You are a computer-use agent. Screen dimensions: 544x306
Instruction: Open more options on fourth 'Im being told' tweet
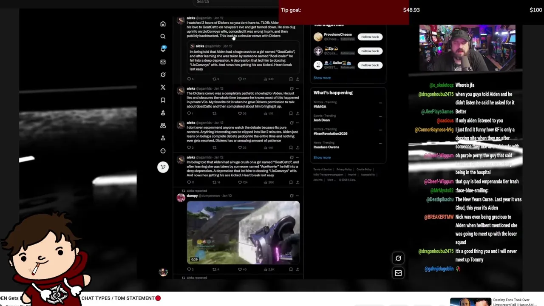click(297, 158)
